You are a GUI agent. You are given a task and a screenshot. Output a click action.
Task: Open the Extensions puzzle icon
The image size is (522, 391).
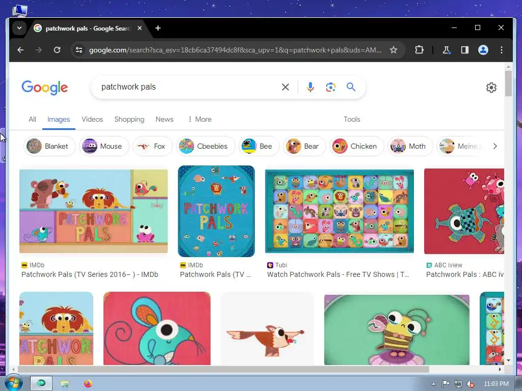419,50
